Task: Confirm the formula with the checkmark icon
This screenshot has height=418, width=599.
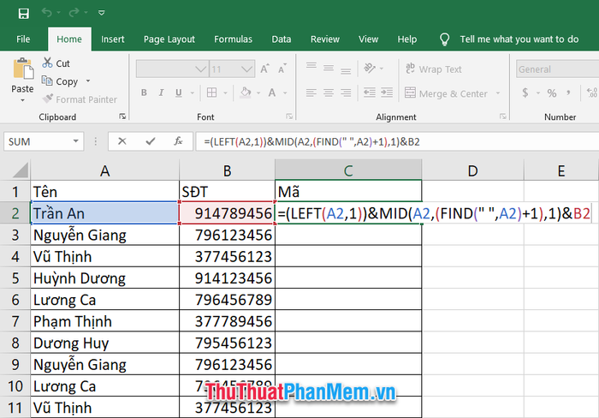Action: pyautogui.click(x=151, y=141)
